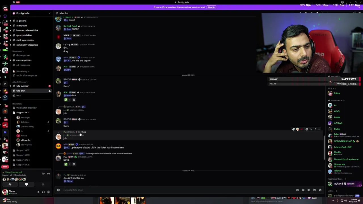Open volume control in system tray
The height and width of the screenshot is (204, 363).
pos(345,201)
